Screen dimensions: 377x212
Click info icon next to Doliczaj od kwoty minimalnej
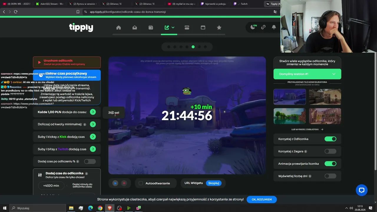click(x=85, y=125)
